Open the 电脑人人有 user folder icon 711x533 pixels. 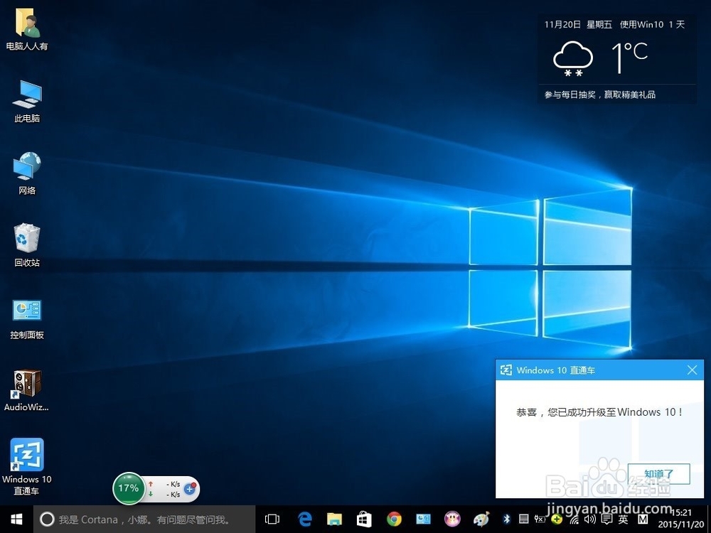pyautogui.click(x=27, y=29)
